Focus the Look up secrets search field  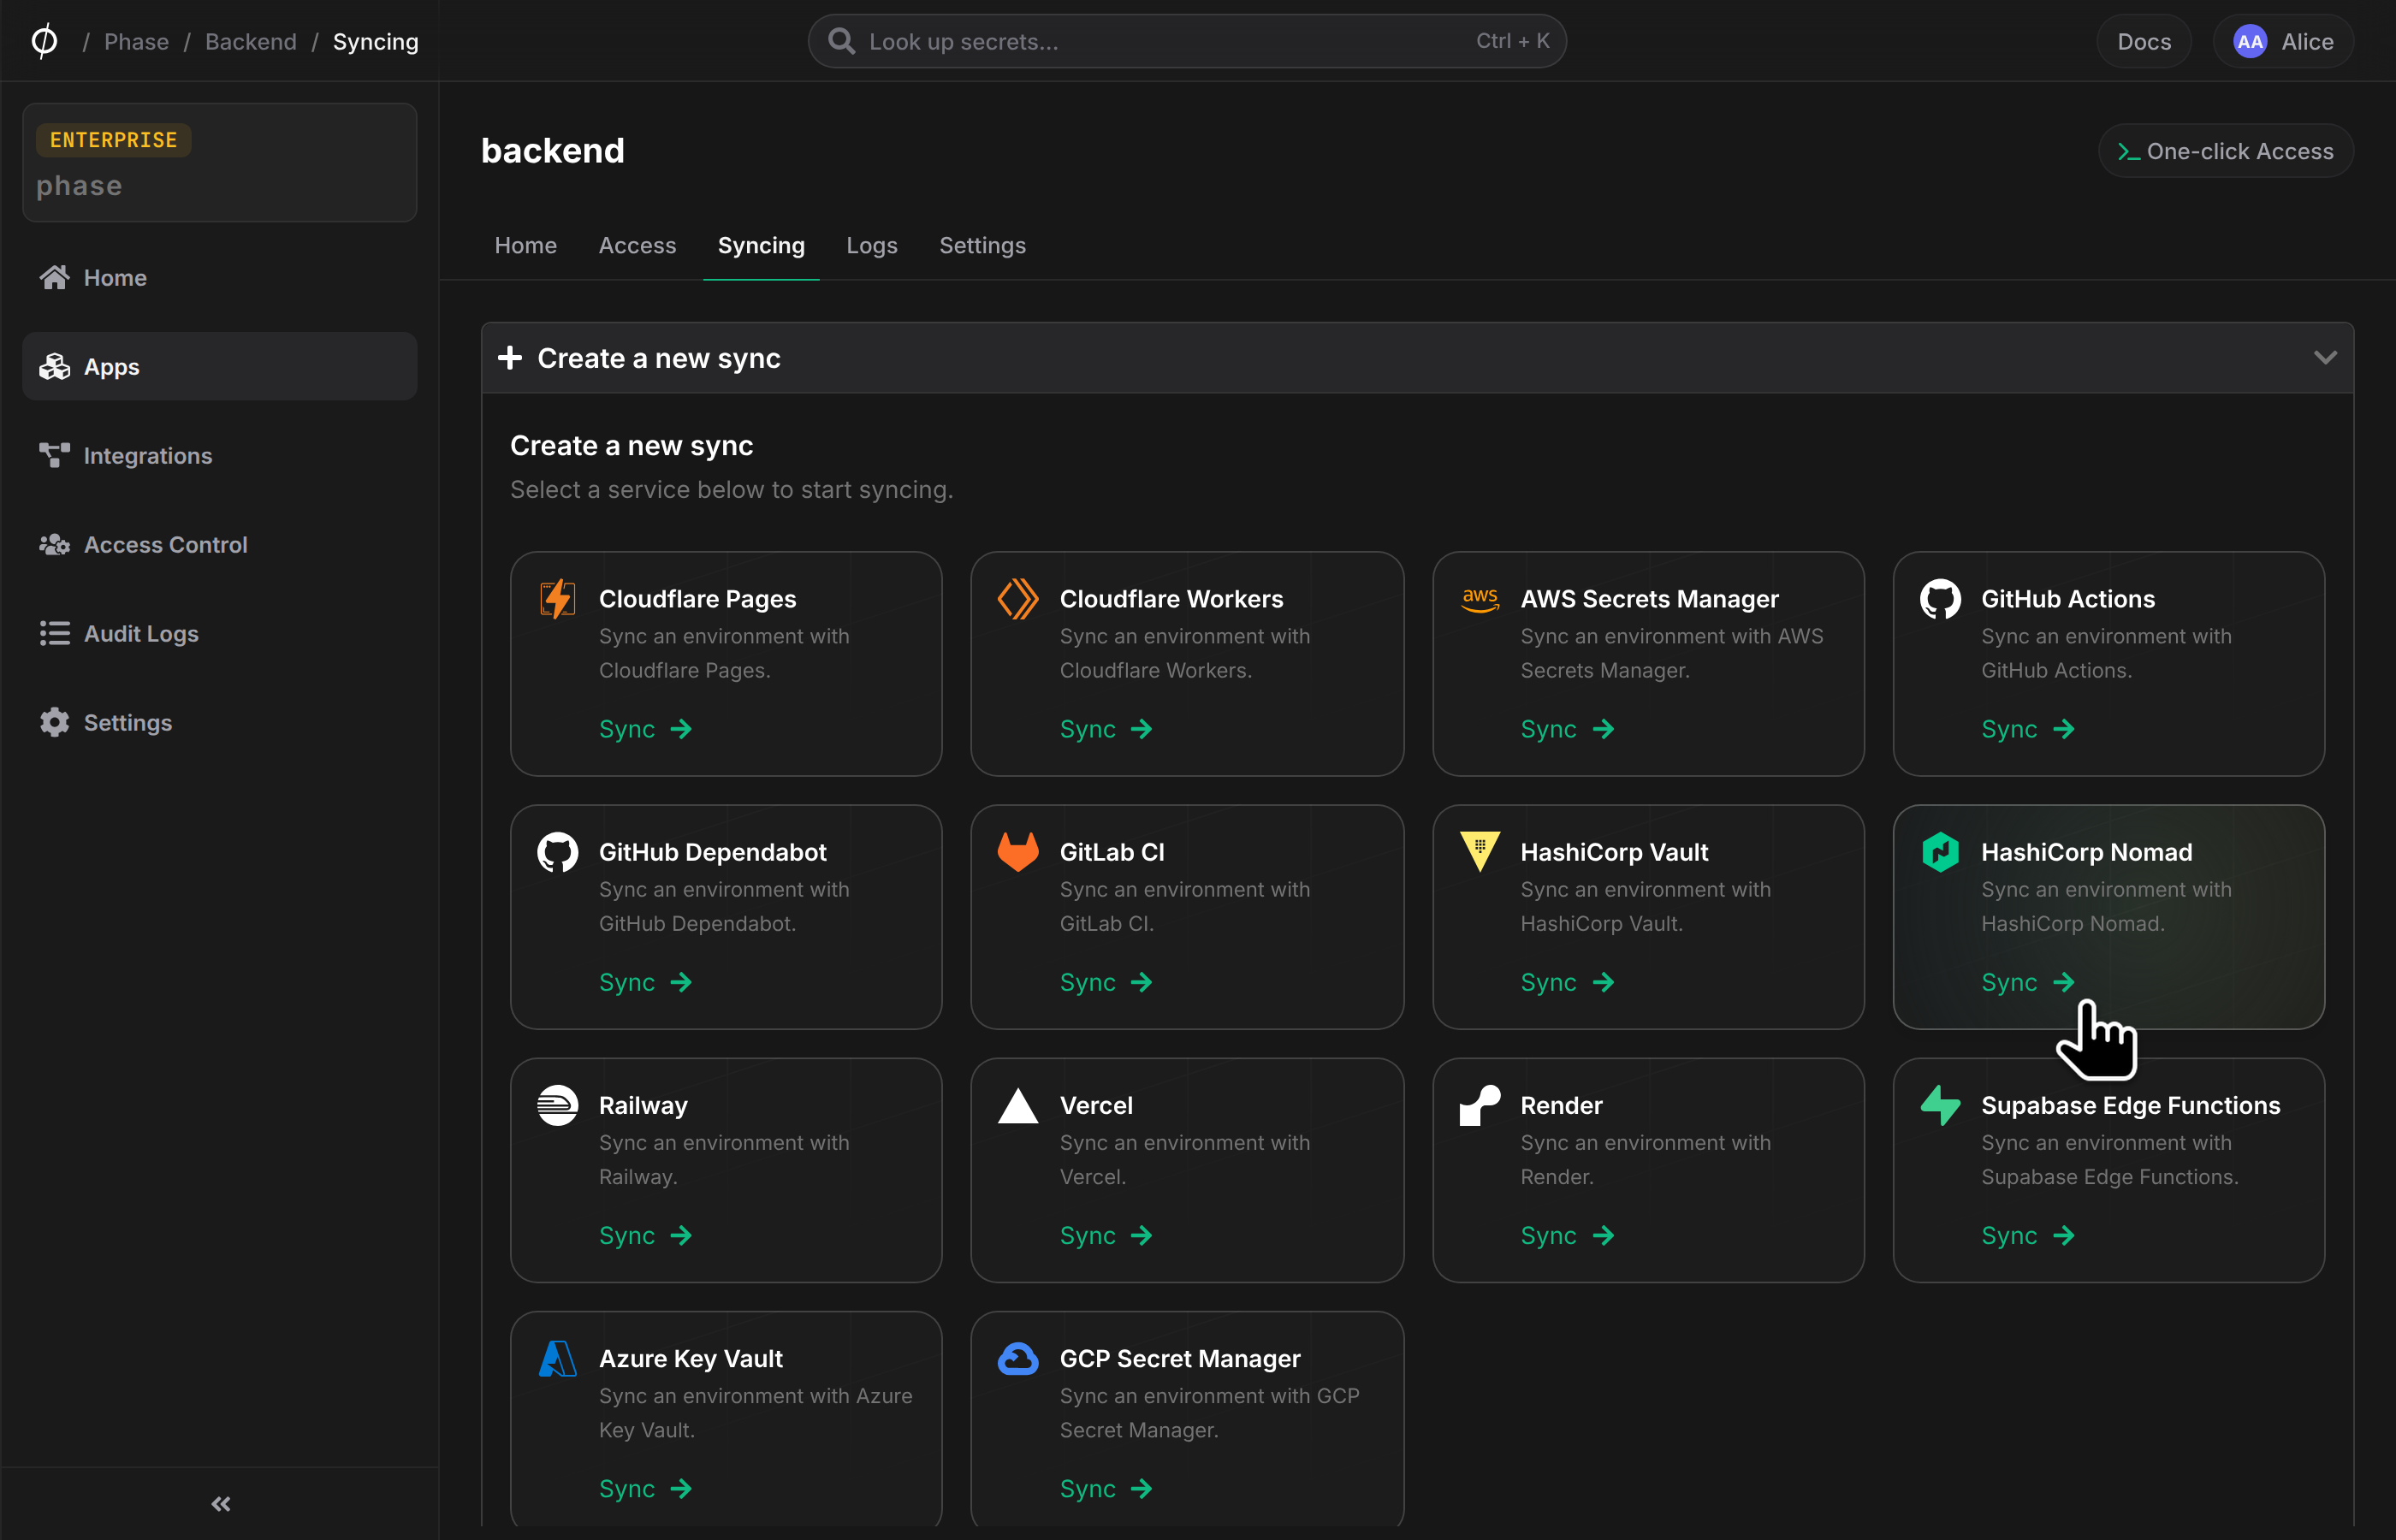coord(1187,41)
